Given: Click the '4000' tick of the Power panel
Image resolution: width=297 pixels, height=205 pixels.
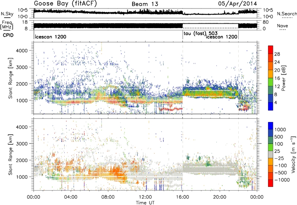Looking at the screenshot, I should tap(22, 51).
